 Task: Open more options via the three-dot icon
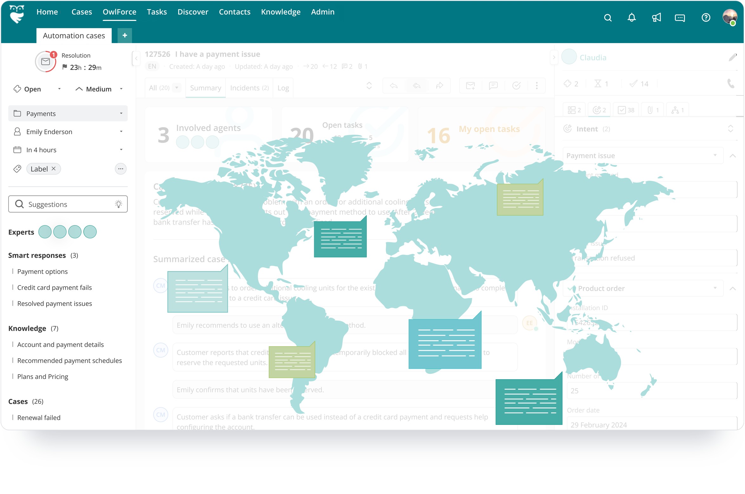point(537,86)
